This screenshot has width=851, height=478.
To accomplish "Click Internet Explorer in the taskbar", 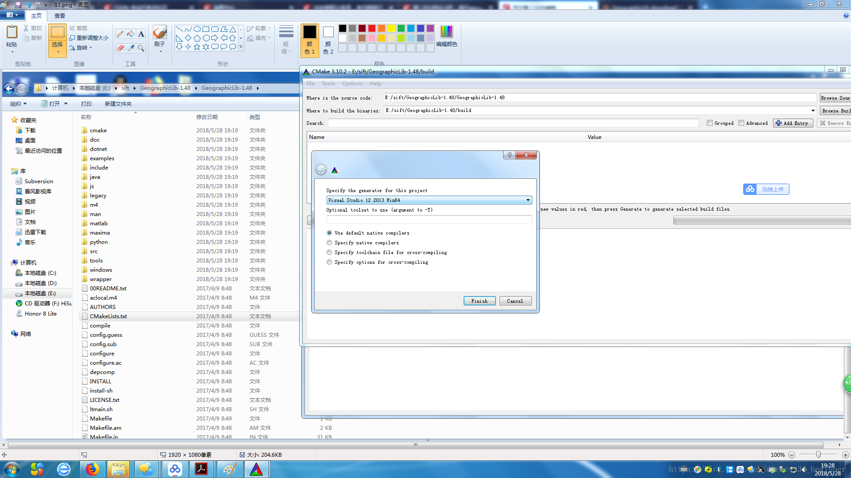I will [64, 469].
